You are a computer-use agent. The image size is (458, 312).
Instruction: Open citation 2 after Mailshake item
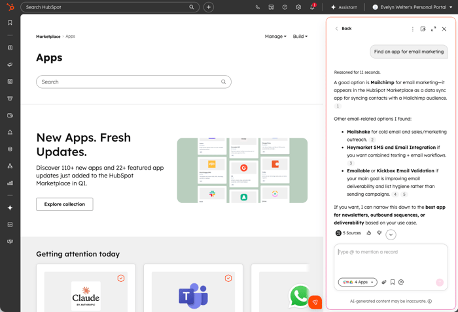pyautogui.click(x=372, y=140)
